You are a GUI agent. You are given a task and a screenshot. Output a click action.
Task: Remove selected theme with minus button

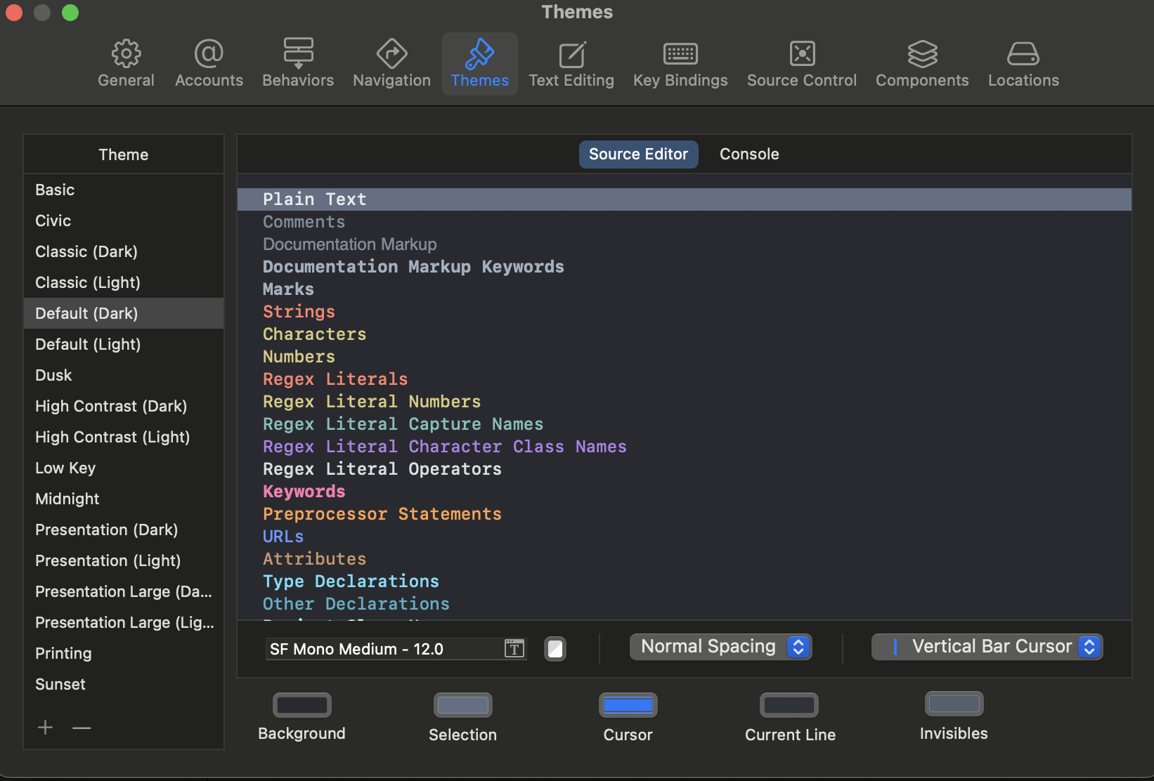82,728
